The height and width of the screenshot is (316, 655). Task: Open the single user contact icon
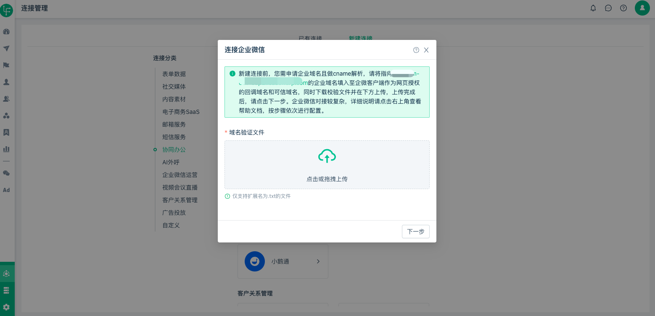click(x=6, y=82)
